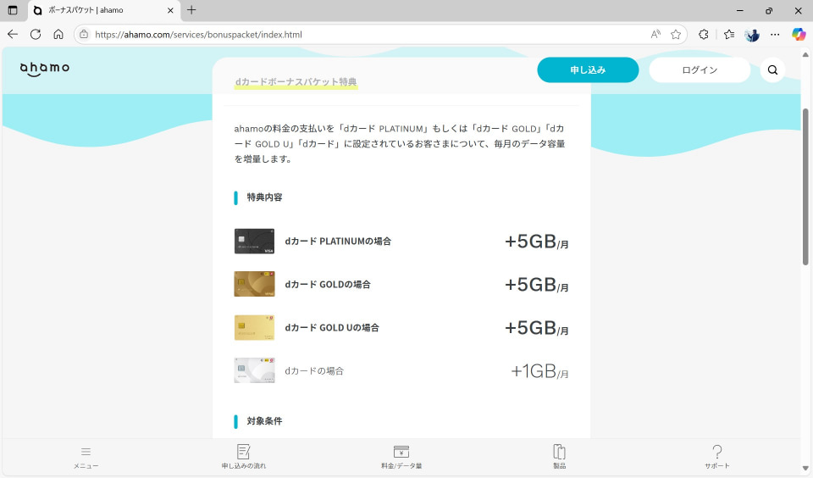Go back to the previous page
This screenshot has height=478, width=813.
tap(13, 34)
